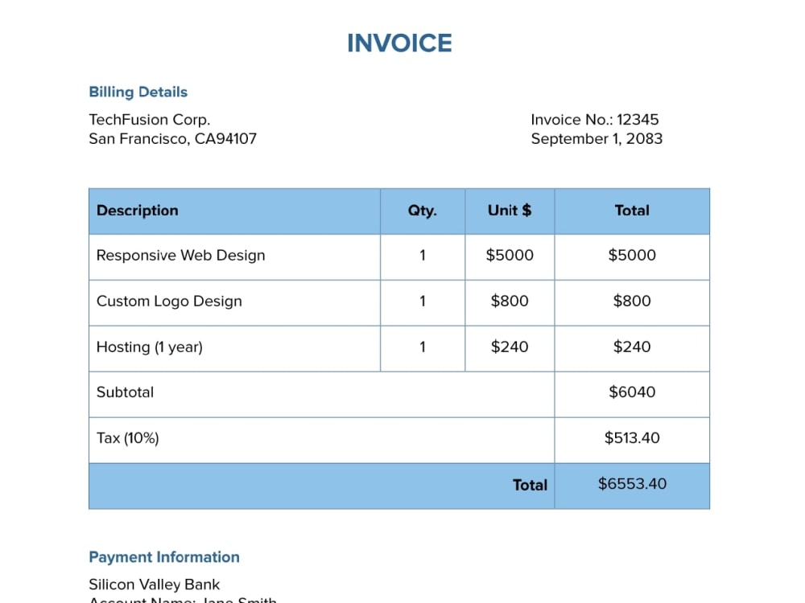The height and width of the screenshot is (603, 805).
Task: Click quantity 1 in Hosting row
Action: pyautogui.click(x=423, y=347)
